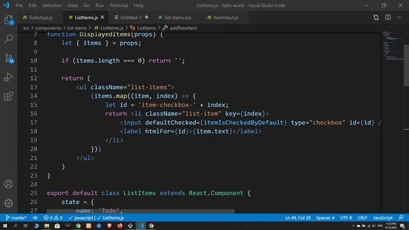This screenshot has width=409, height=230.
Task: Click 'React.Component' on line 25
Action: (216, 193)
